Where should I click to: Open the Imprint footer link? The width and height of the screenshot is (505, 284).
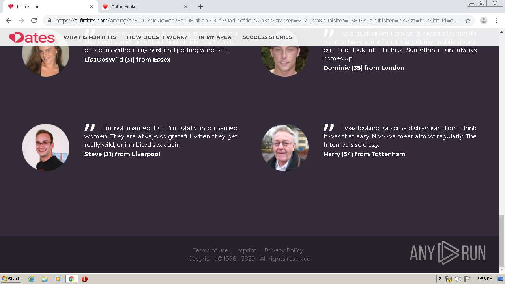[246, 250]
